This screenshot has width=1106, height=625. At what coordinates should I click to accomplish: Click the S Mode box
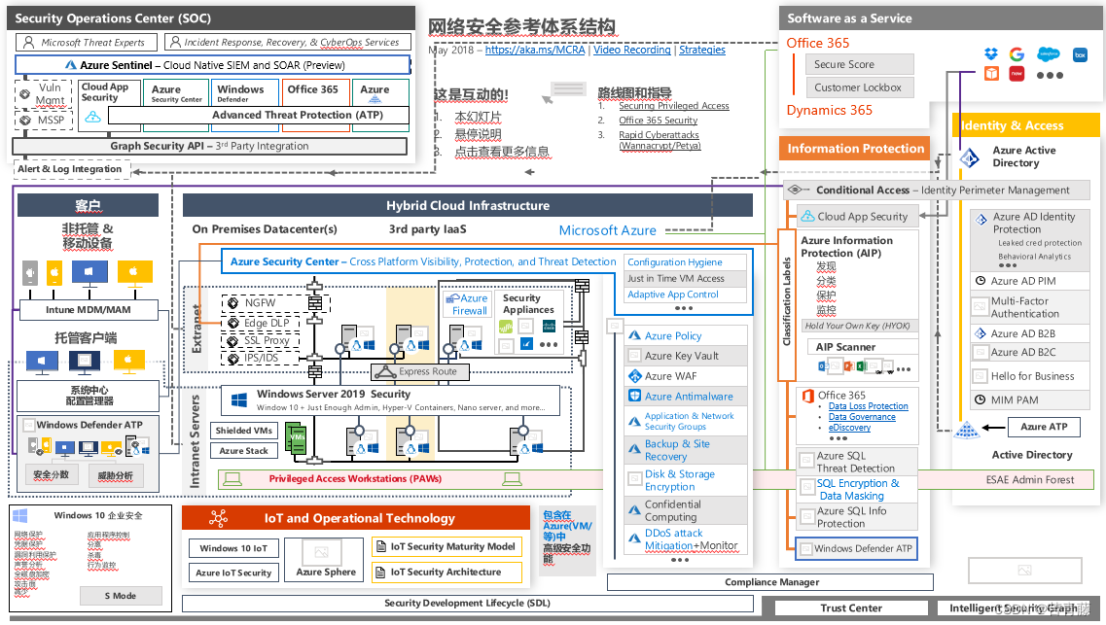pos(121,596)
